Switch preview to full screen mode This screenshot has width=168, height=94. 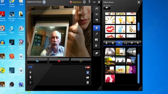(97, 14)
